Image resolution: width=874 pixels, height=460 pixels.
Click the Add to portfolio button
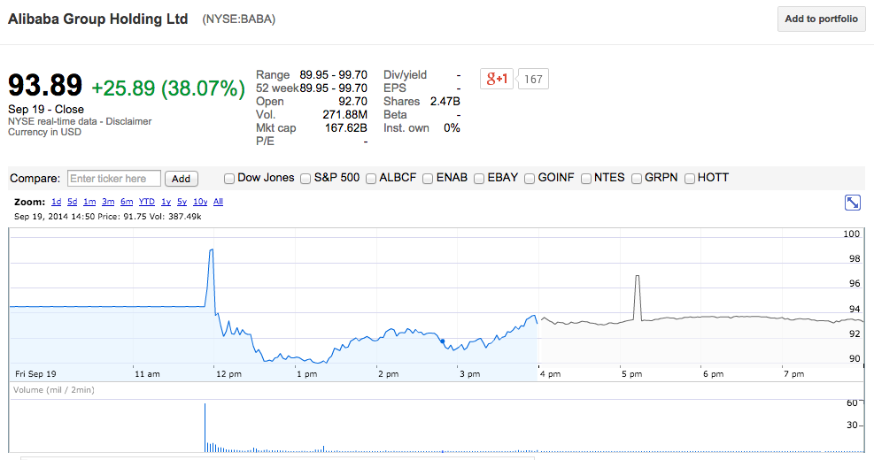tap(821, 19)
